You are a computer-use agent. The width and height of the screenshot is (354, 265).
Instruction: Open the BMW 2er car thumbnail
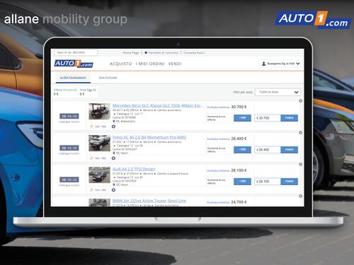[x=99, y=202]
